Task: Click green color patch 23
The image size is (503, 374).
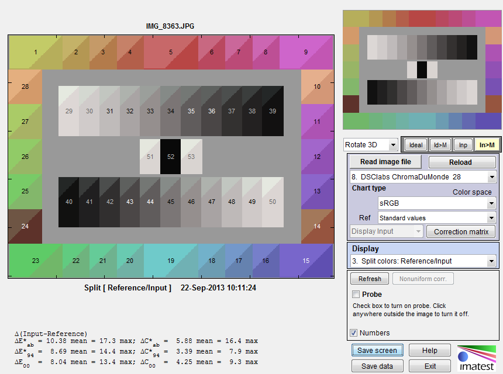Action: coord(35,261)
